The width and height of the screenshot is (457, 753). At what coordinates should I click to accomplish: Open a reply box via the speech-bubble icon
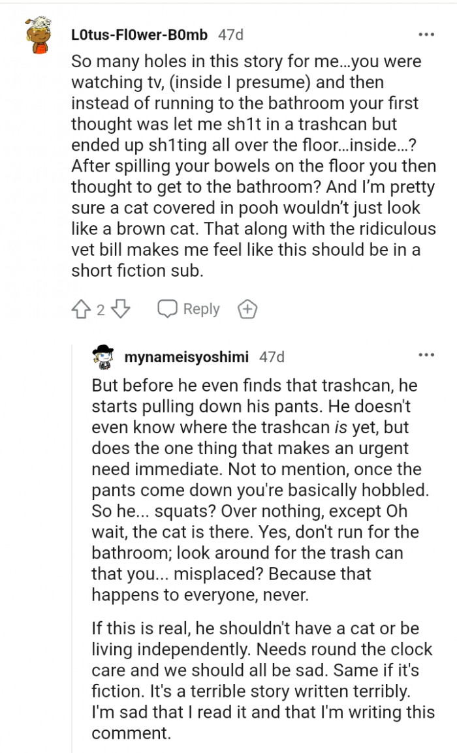[168, 309]
